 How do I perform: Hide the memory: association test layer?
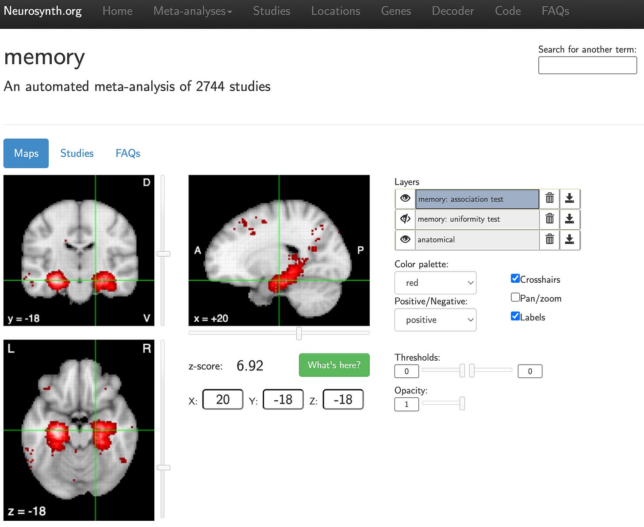pyautogui.click(x=405, y=199)
